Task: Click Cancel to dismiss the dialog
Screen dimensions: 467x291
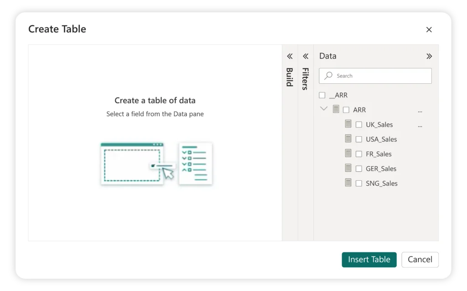Action: [420, 260]
